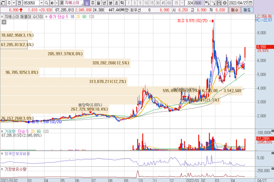
Task: Click the grid table icon in chart
Action: click(4, 22)
